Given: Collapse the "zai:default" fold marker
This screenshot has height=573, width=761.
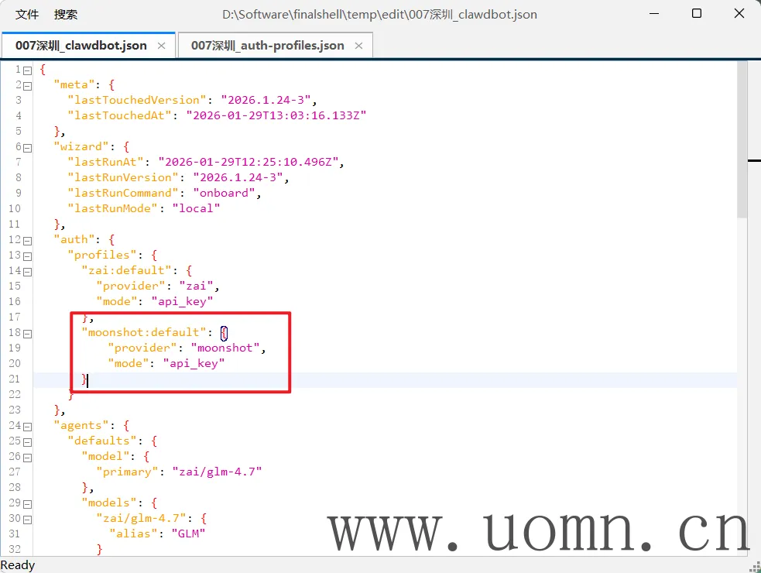Looking at the screenshot, I should point(28,271).
